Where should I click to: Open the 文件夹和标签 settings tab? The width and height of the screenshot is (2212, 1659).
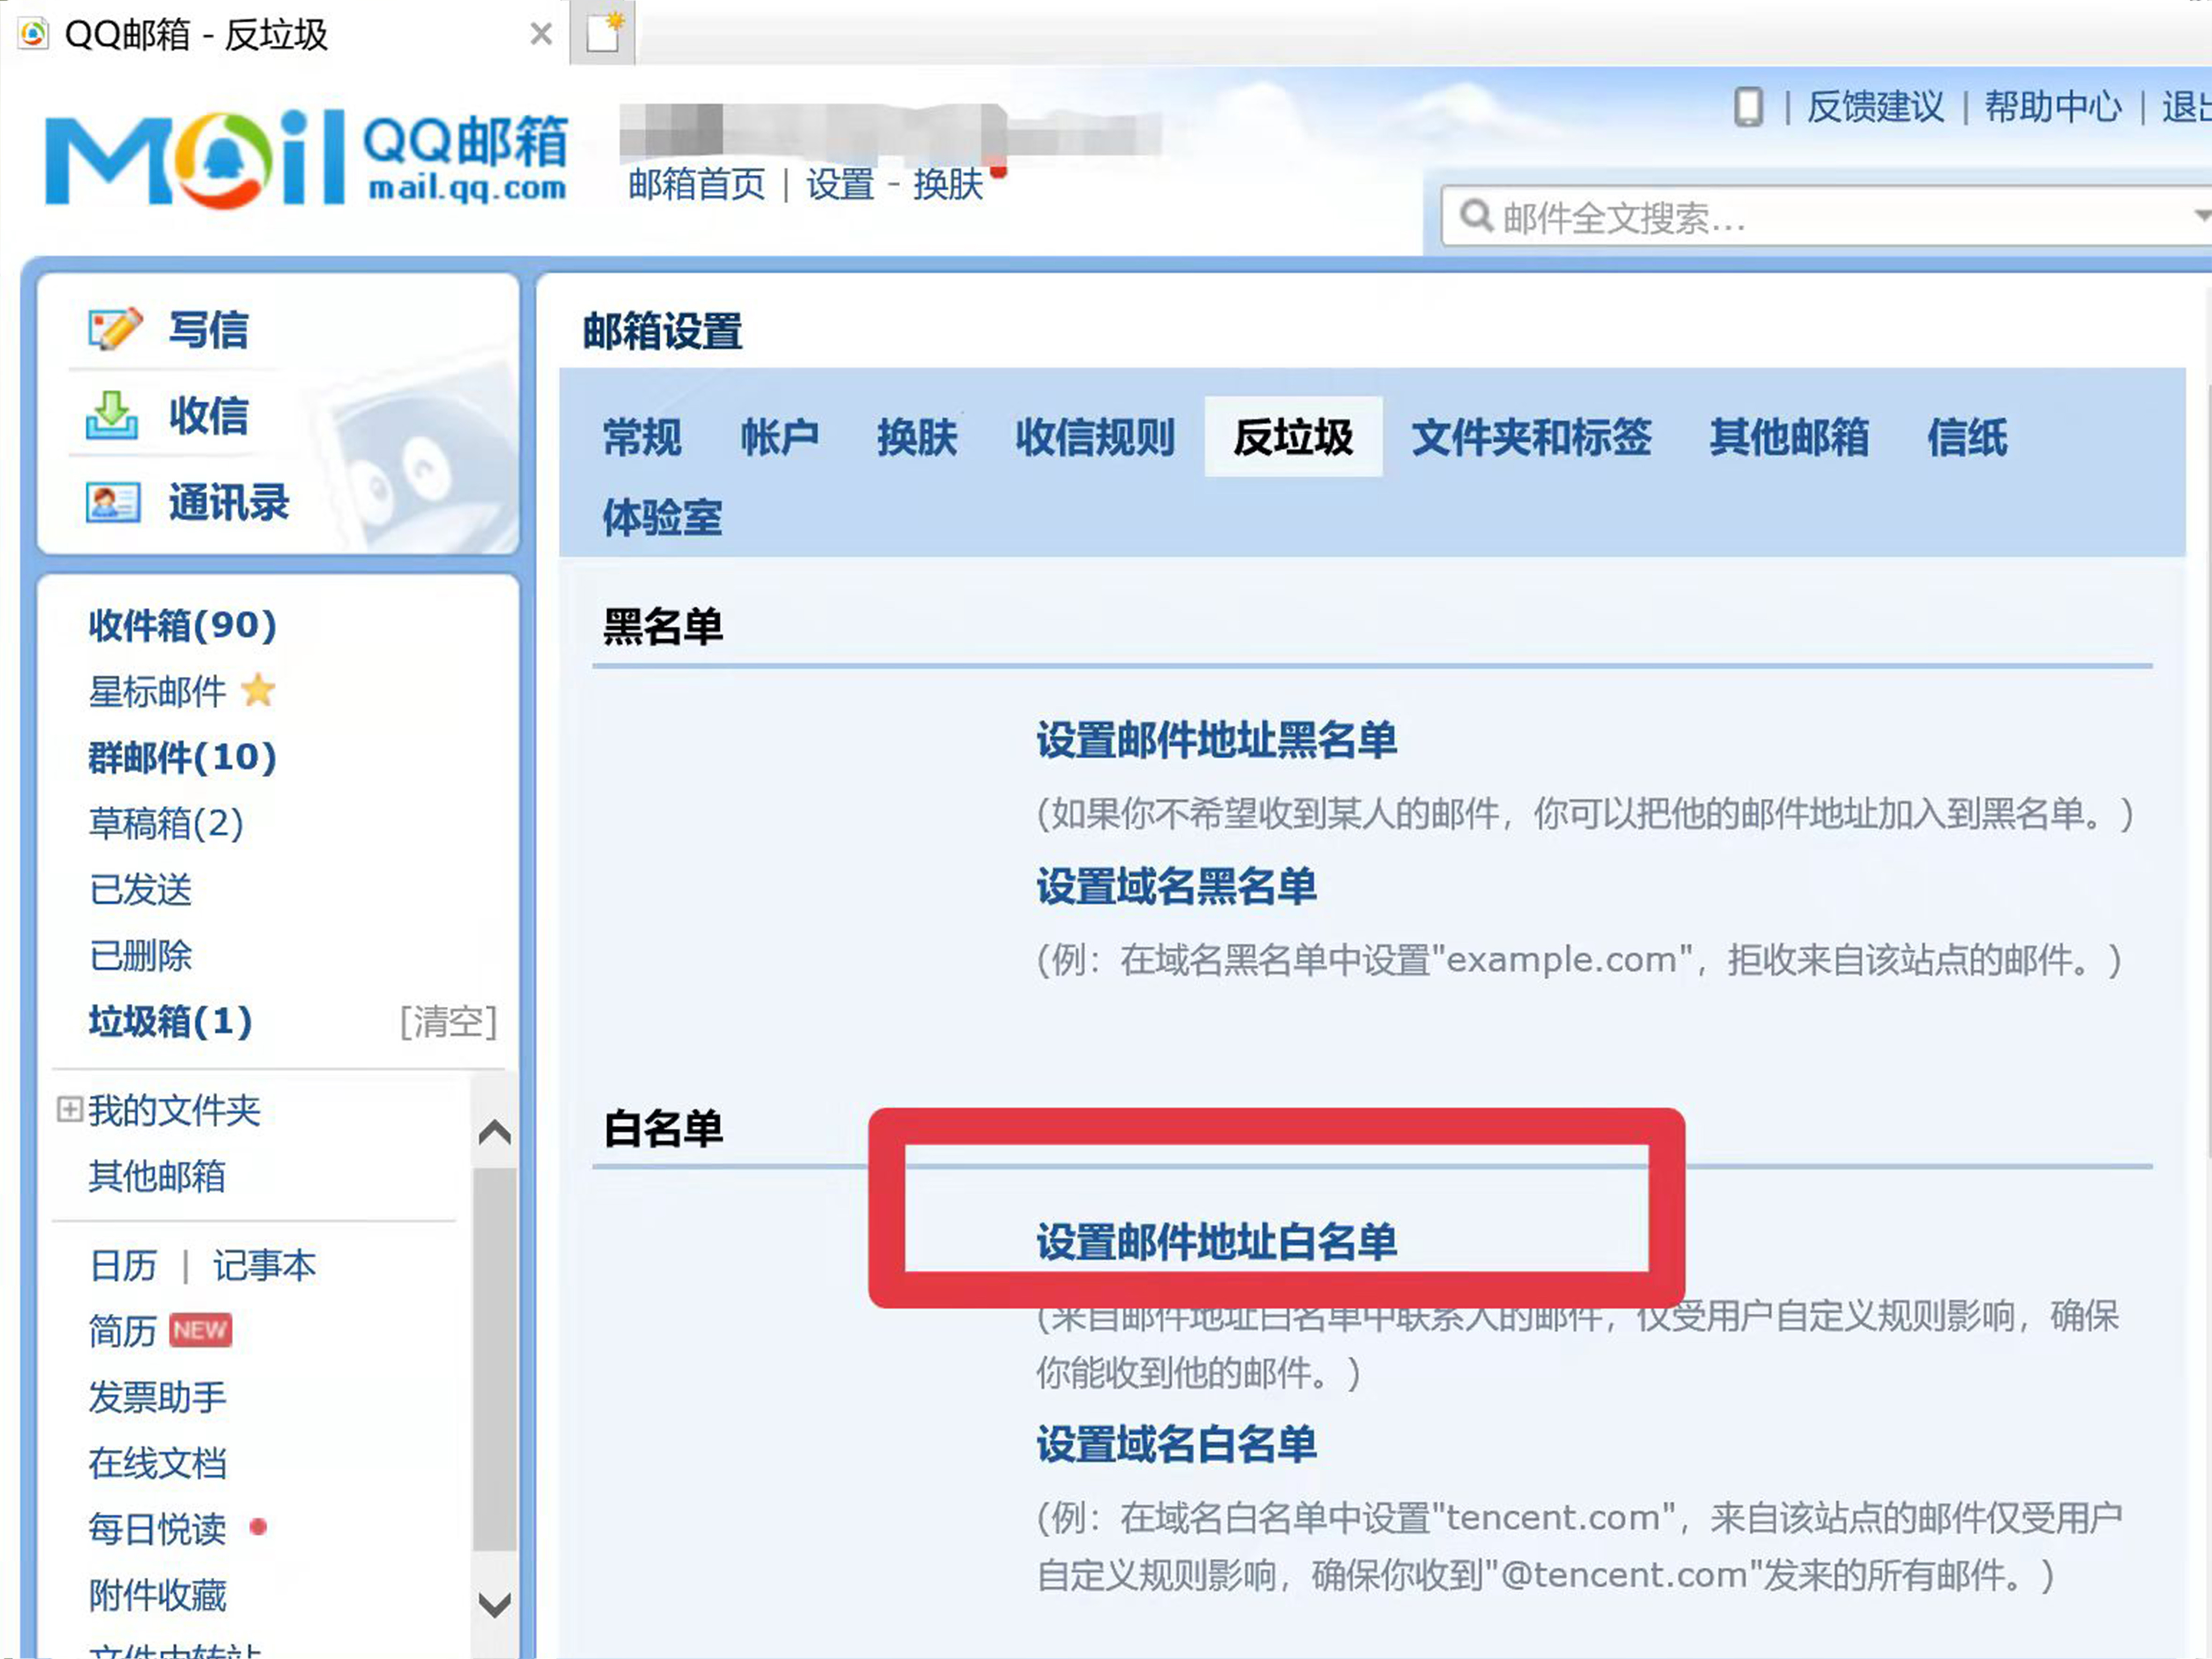pyautogui.click(x=1531, y=438)
